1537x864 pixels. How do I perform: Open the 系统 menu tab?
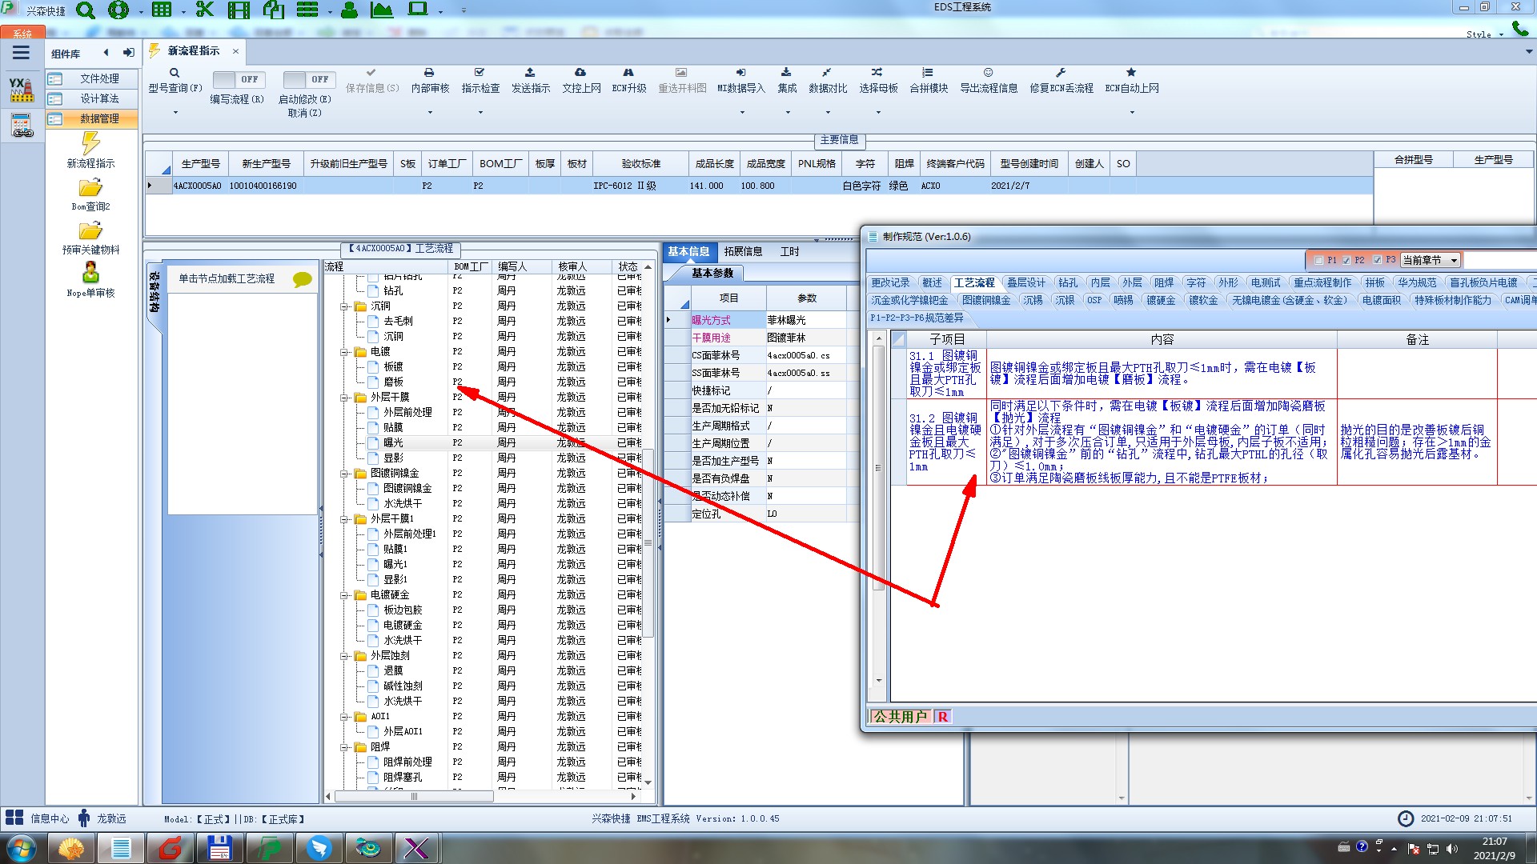(22, 34)
